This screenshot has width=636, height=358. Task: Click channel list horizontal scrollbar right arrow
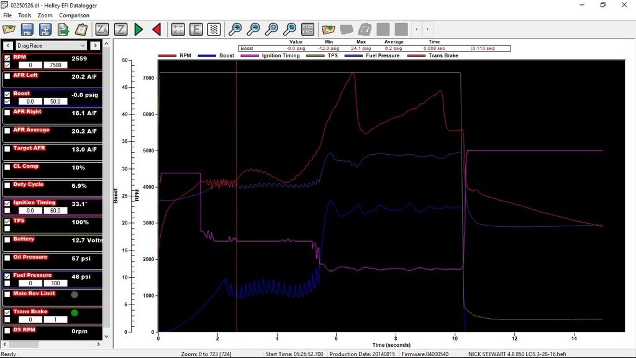pos(99,344)
